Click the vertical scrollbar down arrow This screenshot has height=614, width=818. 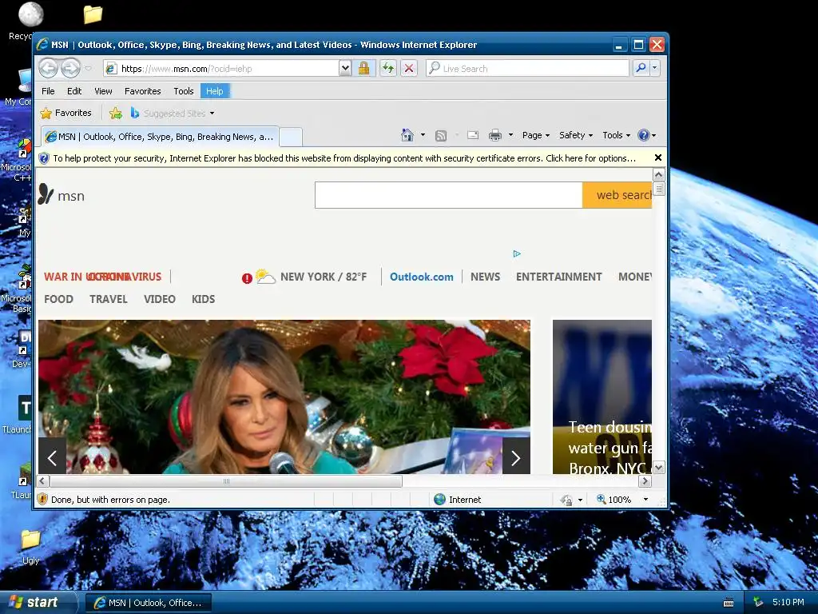pyautogui.click(x=658, y=467)
